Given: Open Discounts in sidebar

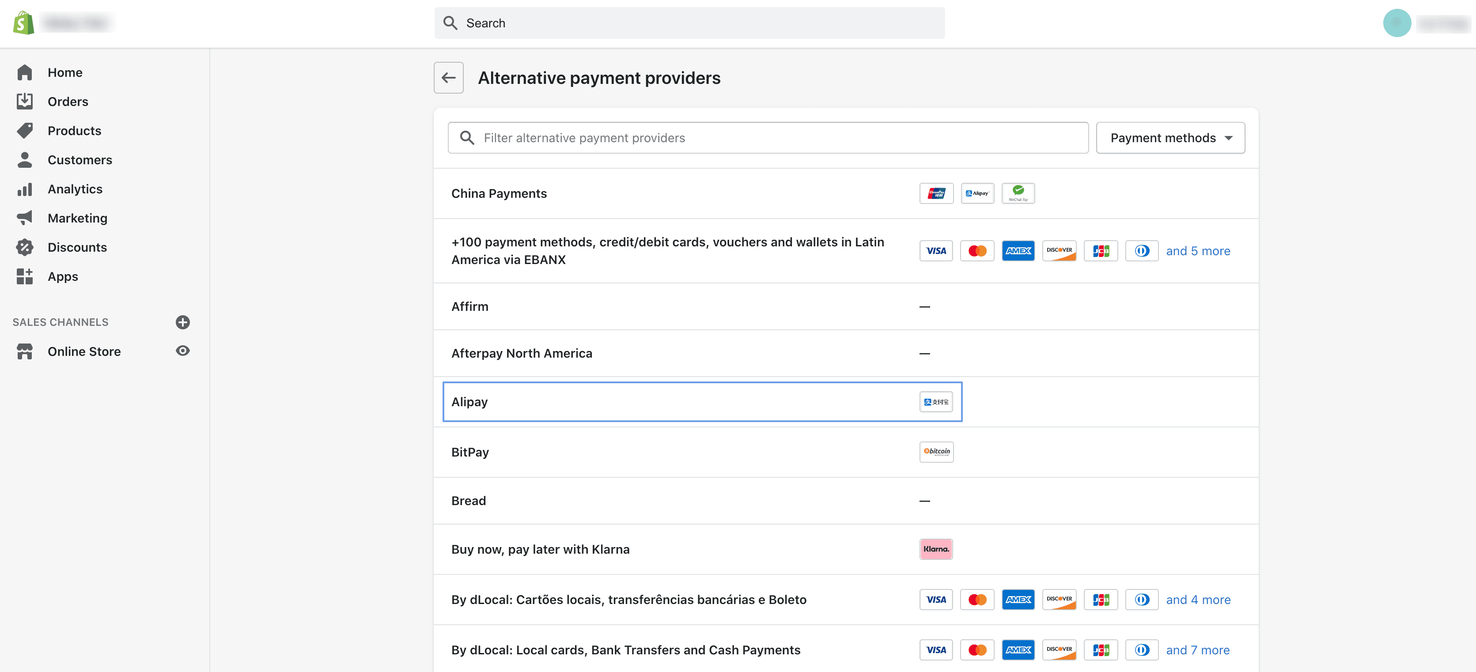Looking at the screenshot, I should (77, 248).
